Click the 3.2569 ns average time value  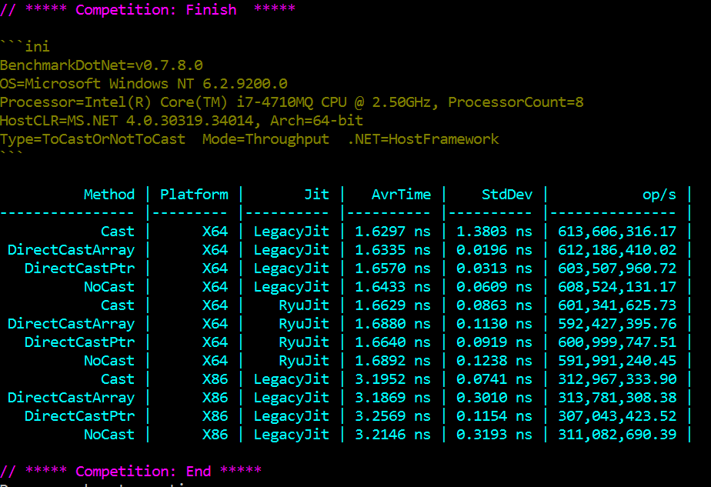pos(392,416)
